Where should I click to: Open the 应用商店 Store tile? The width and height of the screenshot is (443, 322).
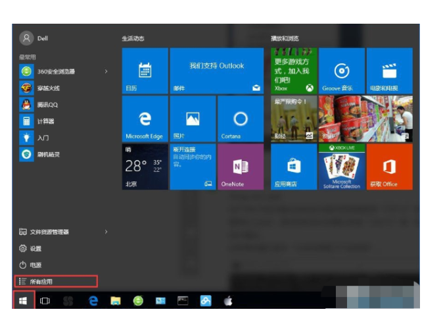(x=294, y=167)
